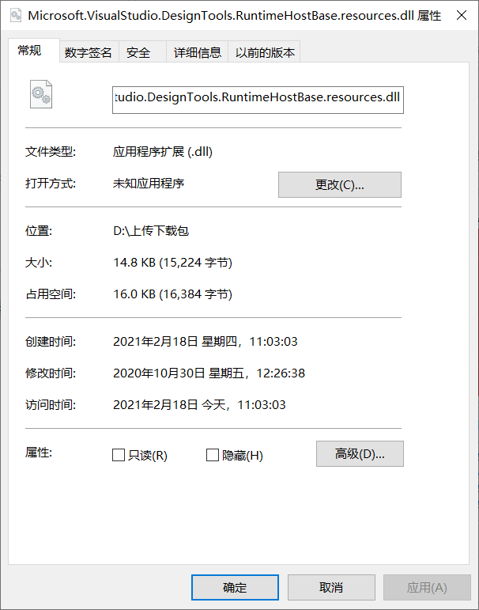Viewport: 479px width, 610px height.
Task: Click creation time 2021年2月18日 星期四
Action: 206,342
